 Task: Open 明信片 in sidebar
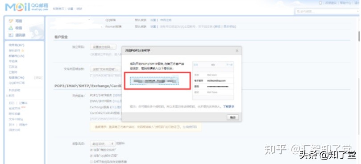point(23,125)
